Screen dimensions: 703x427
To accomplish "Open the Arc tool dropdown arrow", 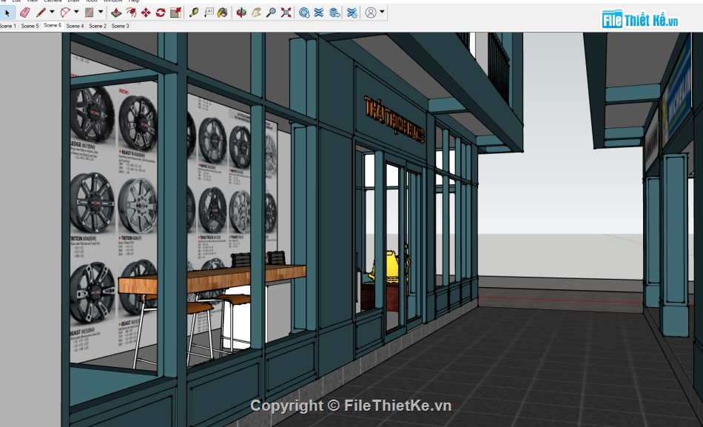I will click(76, 12).
